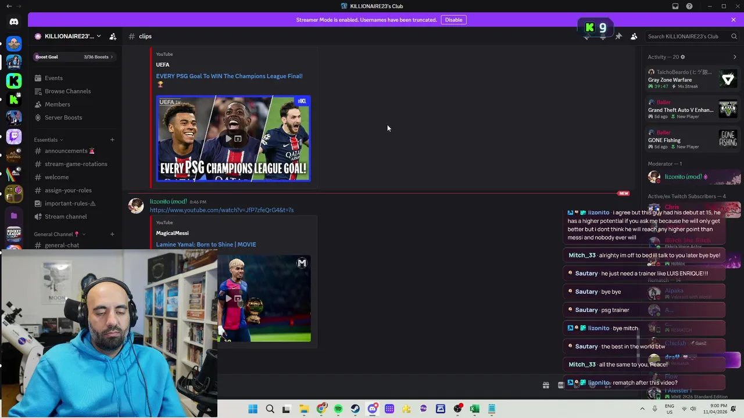Switch to stream-game-rotations channel
Screen dimensions: 744x418
[x=76, y=164]
